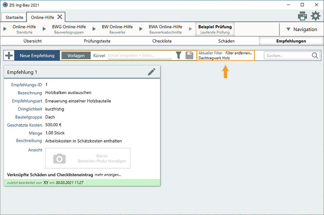
Task: Expand arrow before Standorte breadcrumb
Action: pos(5,29)
